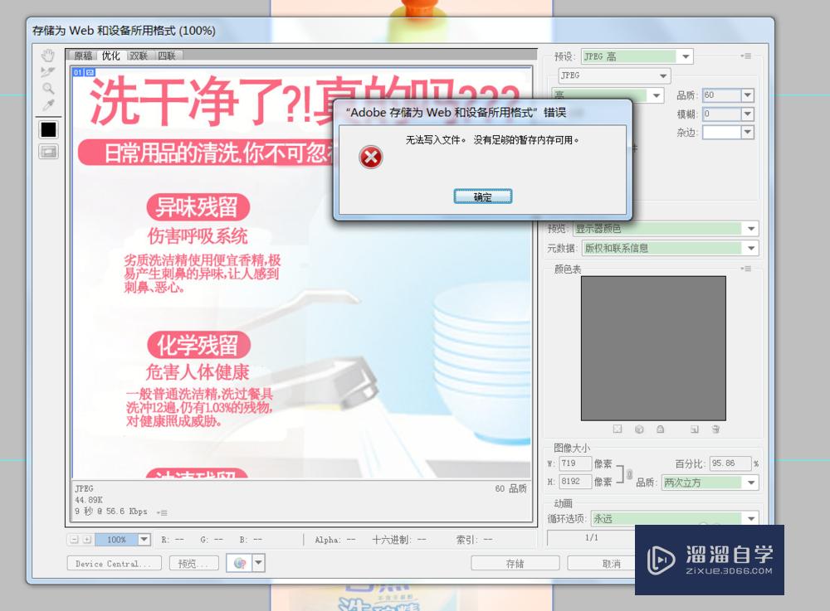Switch to the 原稿 original tab
This screenshot has height=611, width=830.
click(x=82, y=56)
